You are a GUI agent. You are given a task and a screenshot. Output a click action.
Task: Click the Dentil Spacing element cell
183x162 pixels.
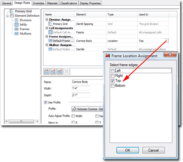[90, 24]
